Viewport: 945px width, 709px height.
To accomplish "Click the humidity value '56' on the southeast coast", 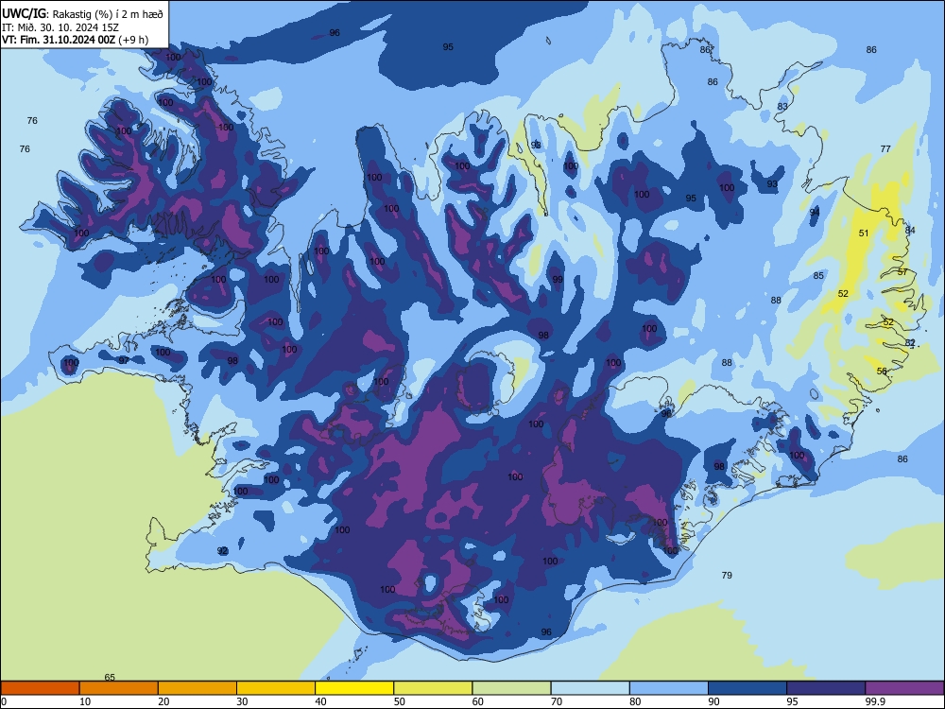I will pyautogui.click(x=882, y=371).
